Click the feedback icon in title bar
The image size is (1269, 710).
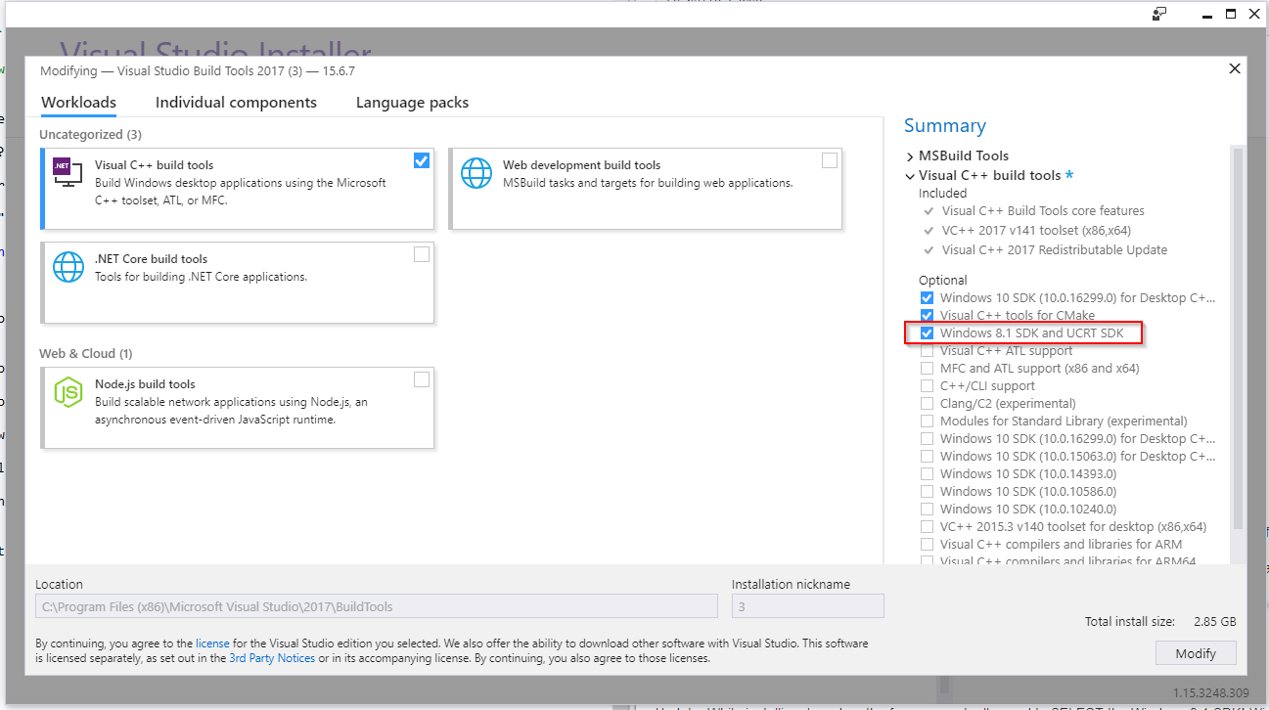(x=1159, y=14)
